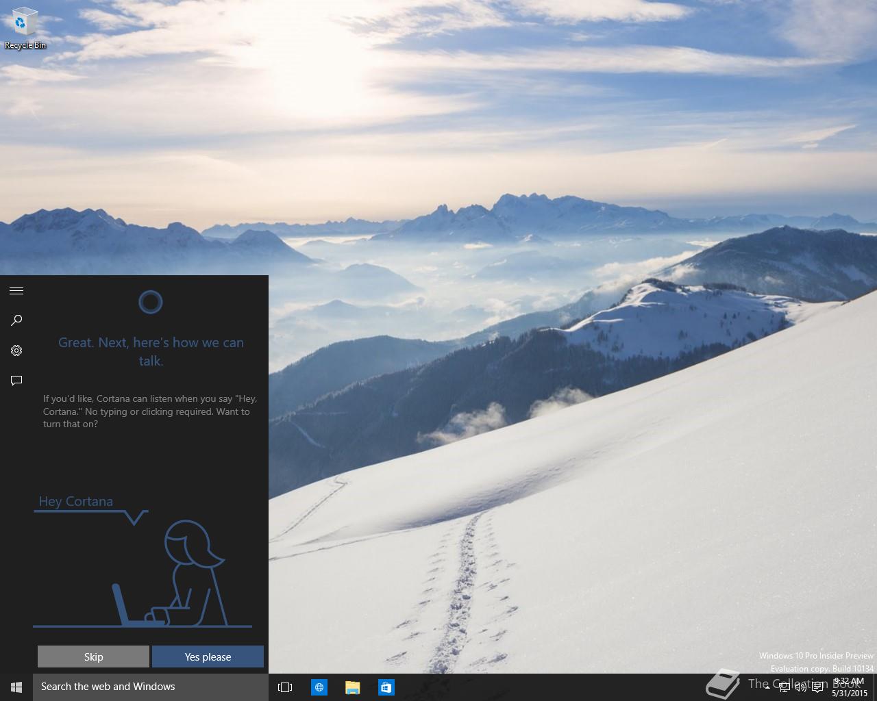Select the Cortana search magnifier icon

[16, 320]
